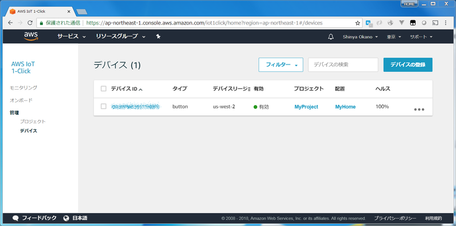The height and width of the screenshot is (226, 456).
Task: Open the notifications bell
Action: pyautogui.click(x=331, y=37)
